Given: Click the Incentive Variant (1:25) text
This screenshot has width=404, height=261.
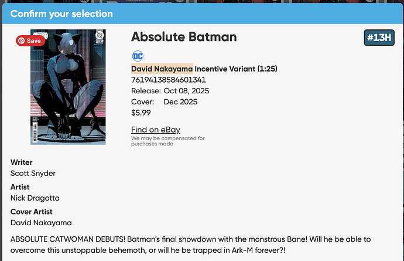Looking at the screenshot, I should 236,69.
